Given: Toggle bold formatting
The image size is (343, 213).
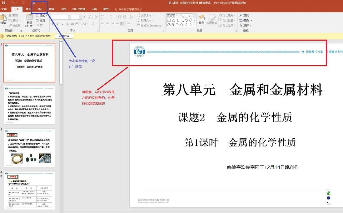Looking at the screenshot, I should click(x=52, y=24).
